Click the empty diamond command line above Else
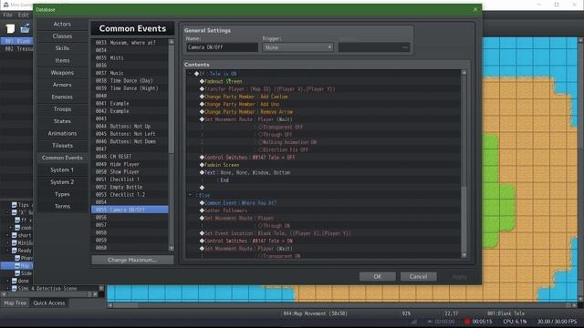 pos(202,188)
